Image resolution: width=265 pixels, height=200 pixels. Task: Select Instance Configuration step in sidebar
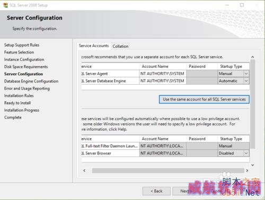pos(24,59)
